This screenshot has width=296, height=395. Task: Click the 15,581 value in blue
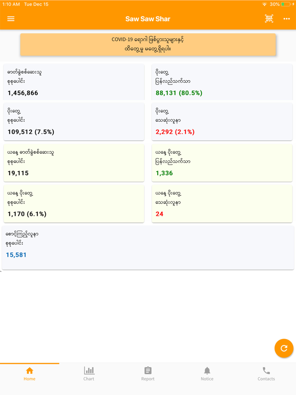16,255
